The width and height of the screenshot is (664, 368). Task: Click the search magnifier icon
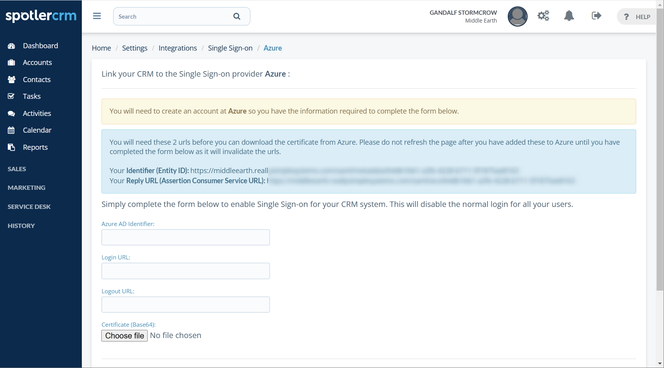click(237, 16)
